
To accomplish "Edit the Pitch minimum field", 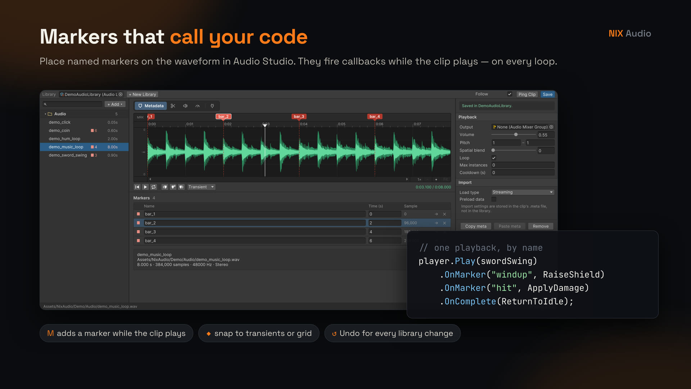I will point(506,143).
